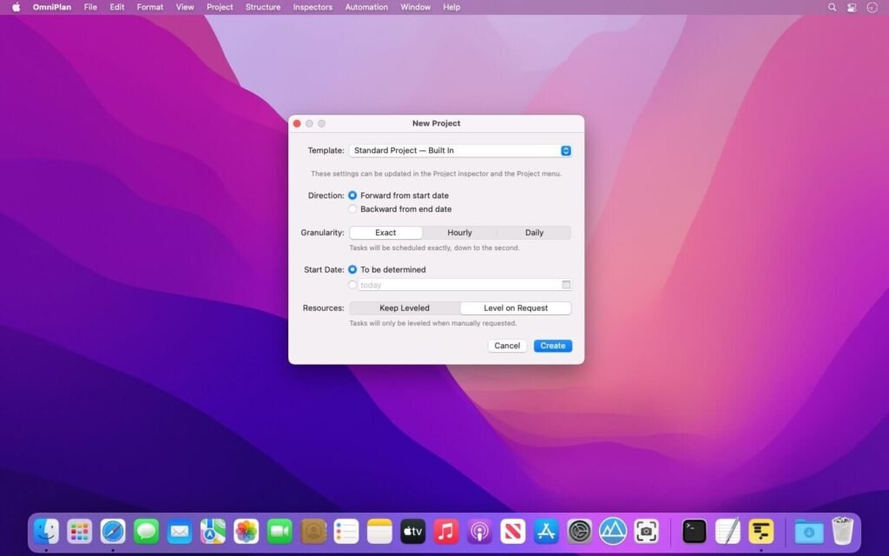Open the Screenshot app in the Dock

646,531
